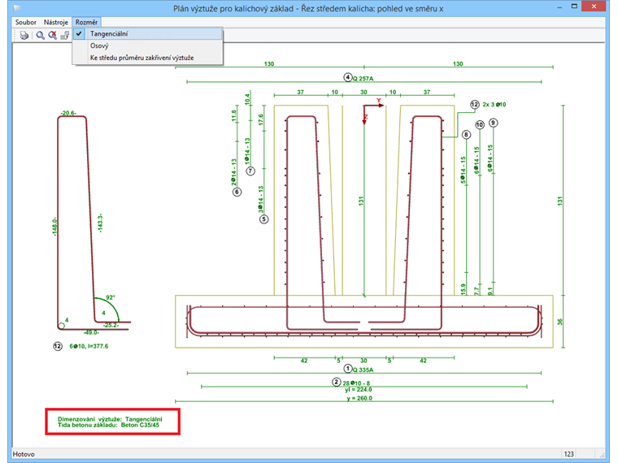
Task: Click position marker 12 beside 2x 3 Ø10
Action: click(x=475, y=104)
